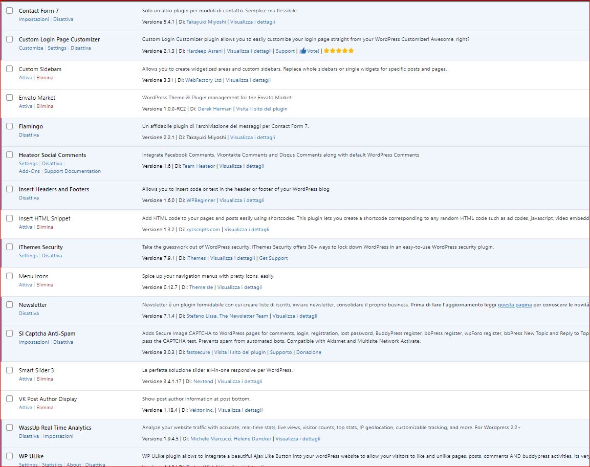The image size is (590, 467).
Task: Click Attiva under Custom Sidebars
Action: [26, 77]
